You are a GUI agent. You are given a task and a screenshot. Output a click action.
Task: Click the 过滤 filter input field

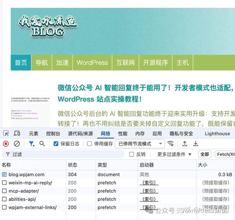[x=63, y=154]
